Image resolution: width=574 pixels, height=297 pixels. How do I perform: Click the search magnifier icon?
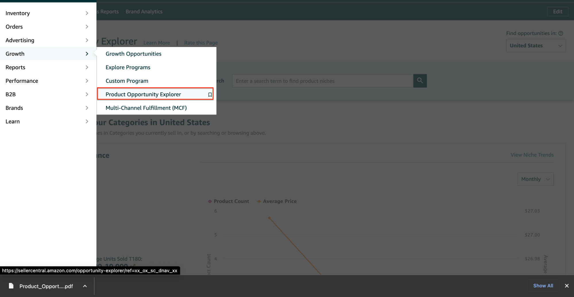coord(420,81)
